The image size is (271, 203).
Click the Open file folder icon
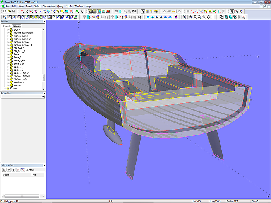pyautogui.click(x=9, y=11)
